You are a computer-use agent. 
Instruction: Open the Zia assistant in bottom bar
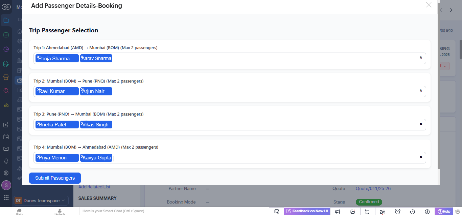(383, 211)
